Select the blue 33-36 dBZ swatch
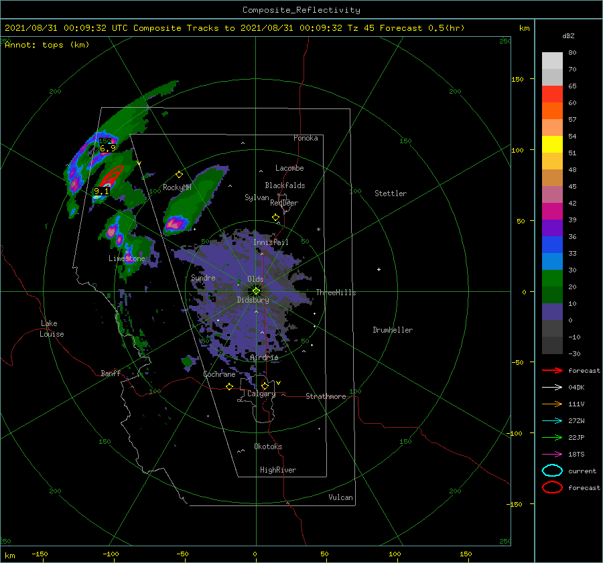Screen dimensions: 603x563 [552, 245]
